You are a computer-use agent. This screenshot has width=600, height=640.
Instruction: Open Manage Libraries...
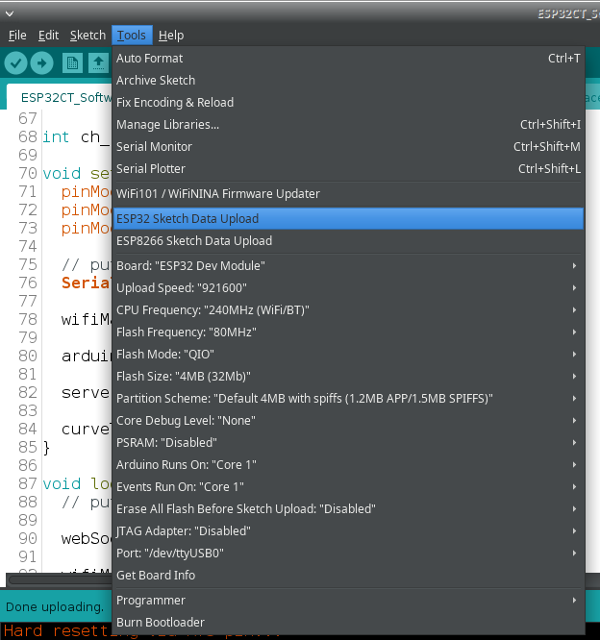(x=347, y=125)
